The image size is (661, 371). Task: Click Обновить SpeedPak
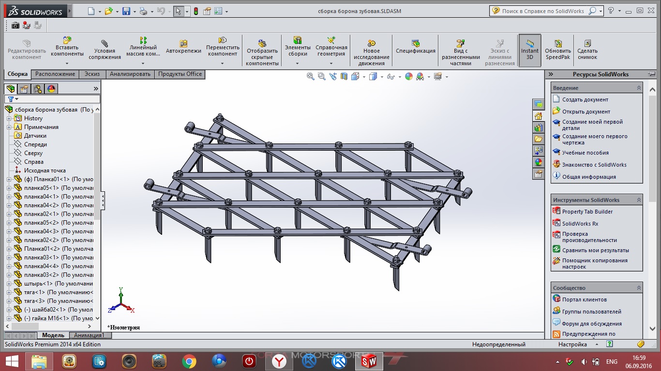tap(558, 50)
